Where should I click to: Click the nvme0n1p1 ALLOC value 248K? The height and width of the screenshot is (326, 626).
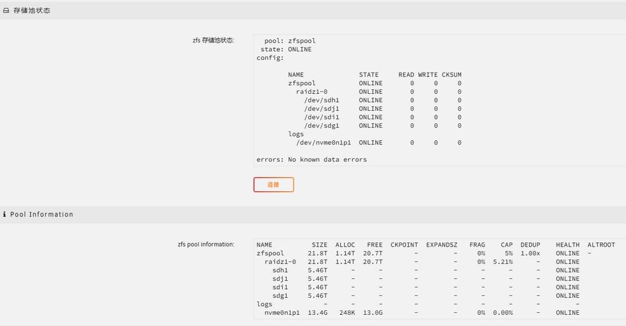click(x=347, y=312)
